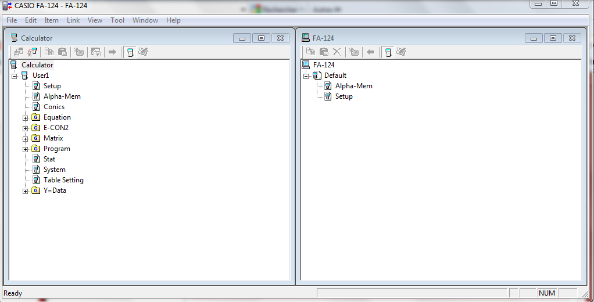Click Copy icon in Calculator pane toolbar
594x302 pixels.
[x=49, y=52]
